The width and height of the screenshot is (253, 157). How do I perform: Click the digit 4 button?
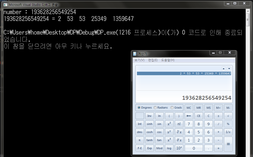[189, 132]
